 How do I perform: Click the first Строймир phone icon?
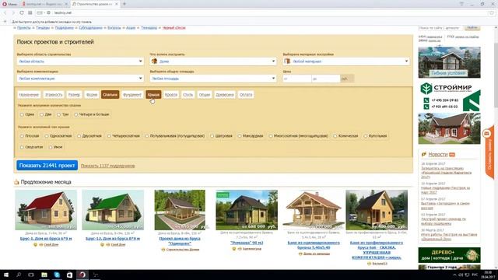pyautogui.click(x=426, y=100)
